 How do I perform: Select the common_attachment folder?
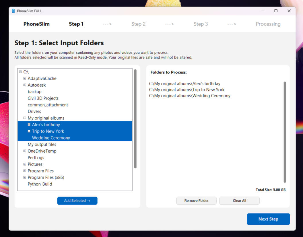pyautogui.click(x=48, y=105)
